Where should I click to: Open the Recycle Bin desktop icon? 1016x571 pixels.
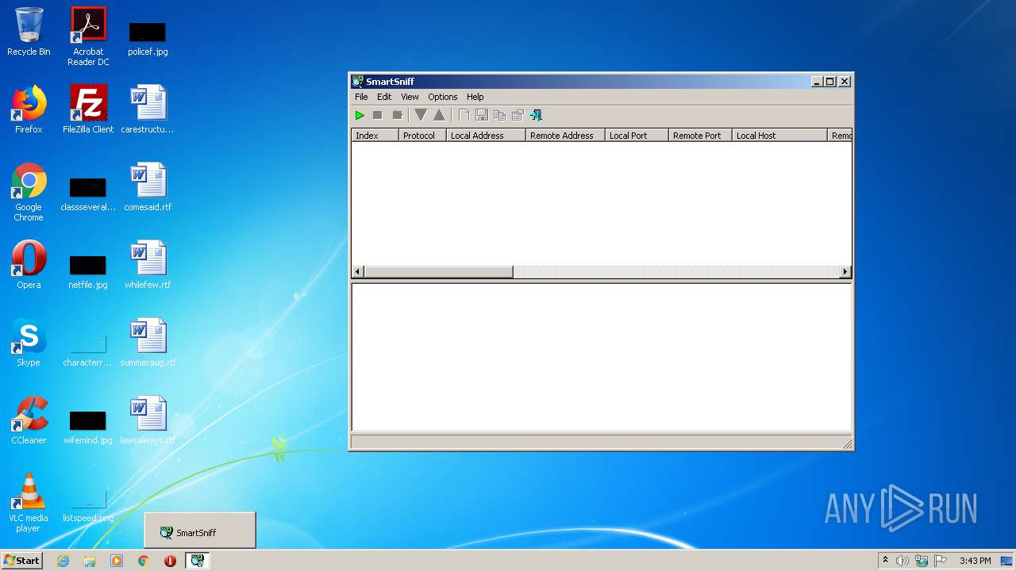[29, 32]
